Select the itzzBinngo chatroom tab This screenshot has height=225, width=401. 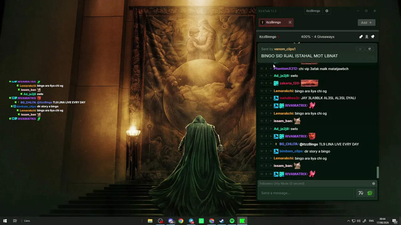click(276, 22)
